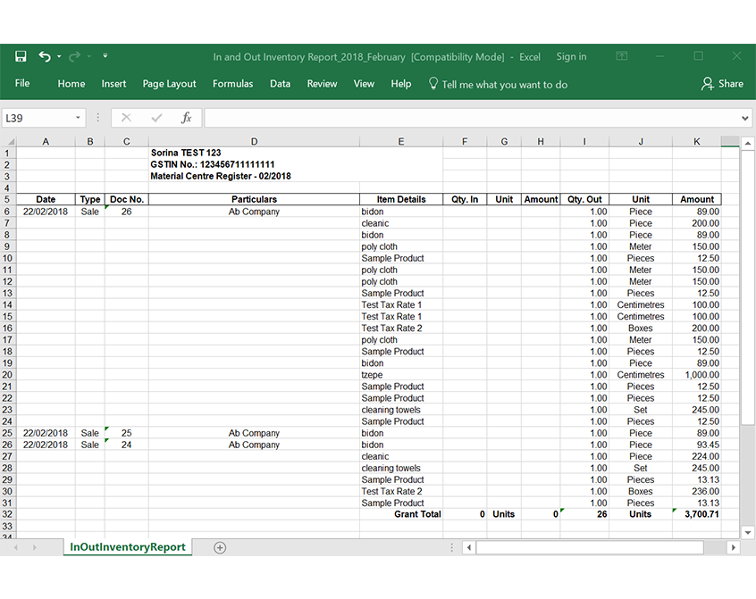The height and width of the screenshot is (599, 756).
Task: Click the Select All corner triangle
Action: point(9,141)
